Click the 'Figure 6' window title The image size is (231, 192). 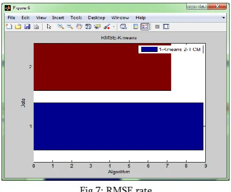(x=22, y=8)
